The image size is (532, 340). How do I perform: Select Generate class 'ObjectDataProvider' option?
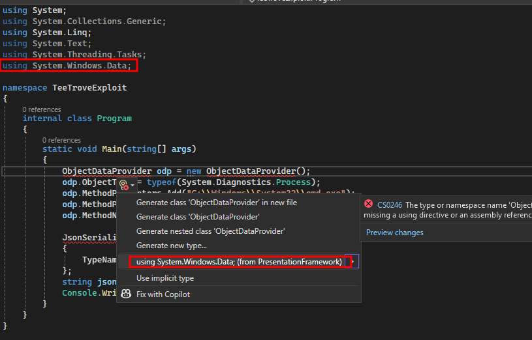[x=197, y=217]
